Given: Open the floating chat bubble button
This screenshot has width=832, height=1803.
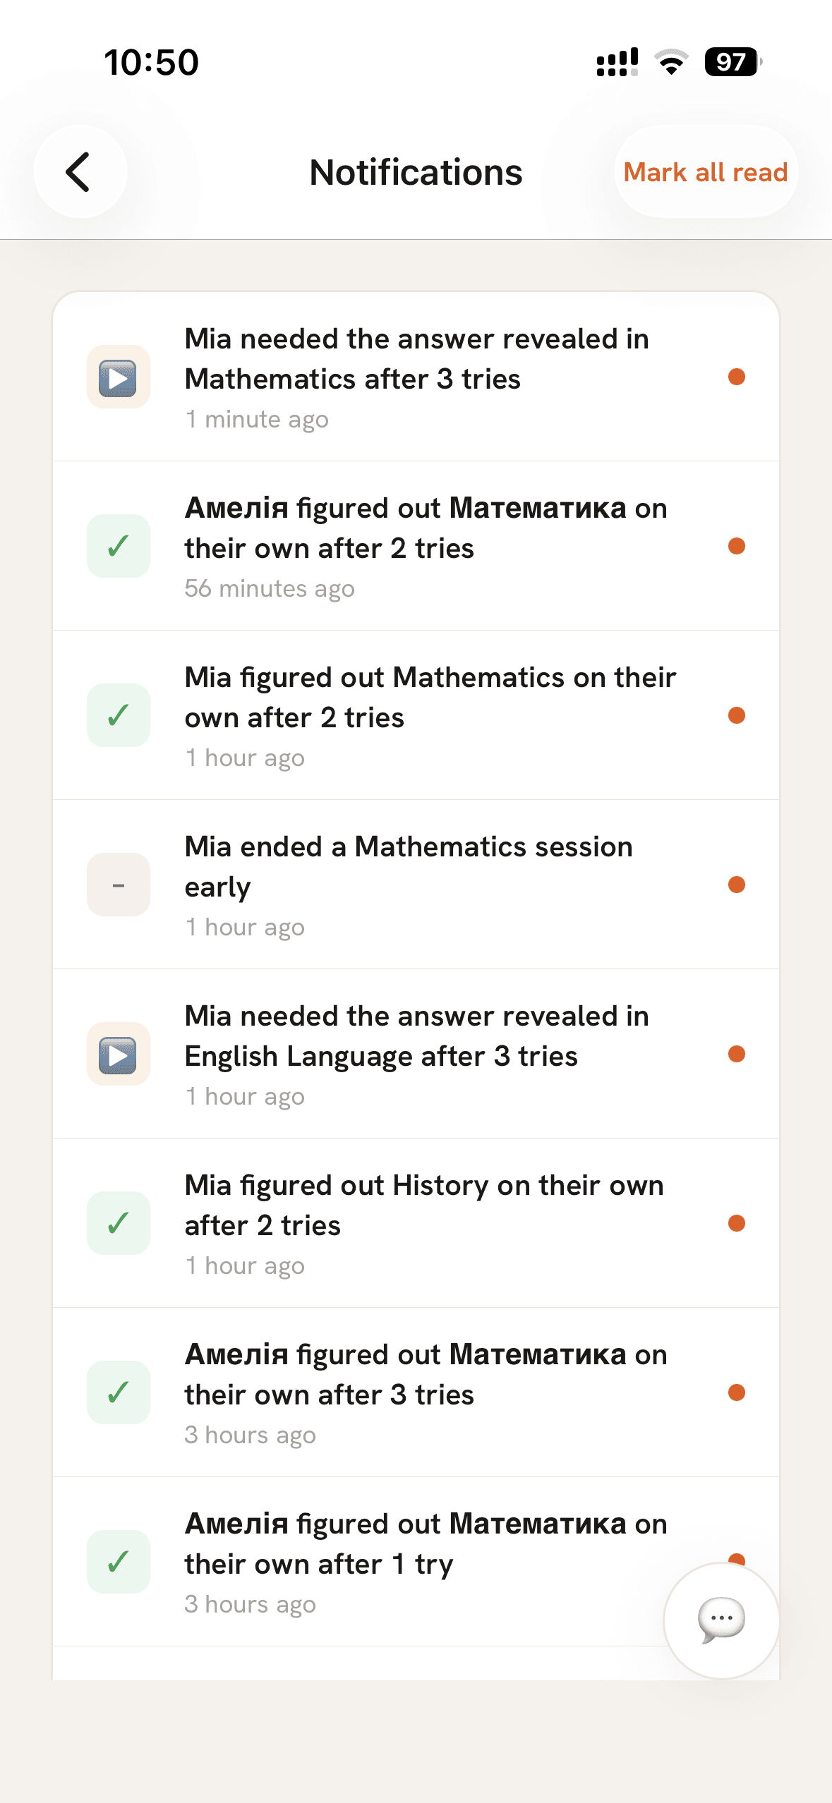Looking at the screenshot, I should click(x=721, y=1620).
